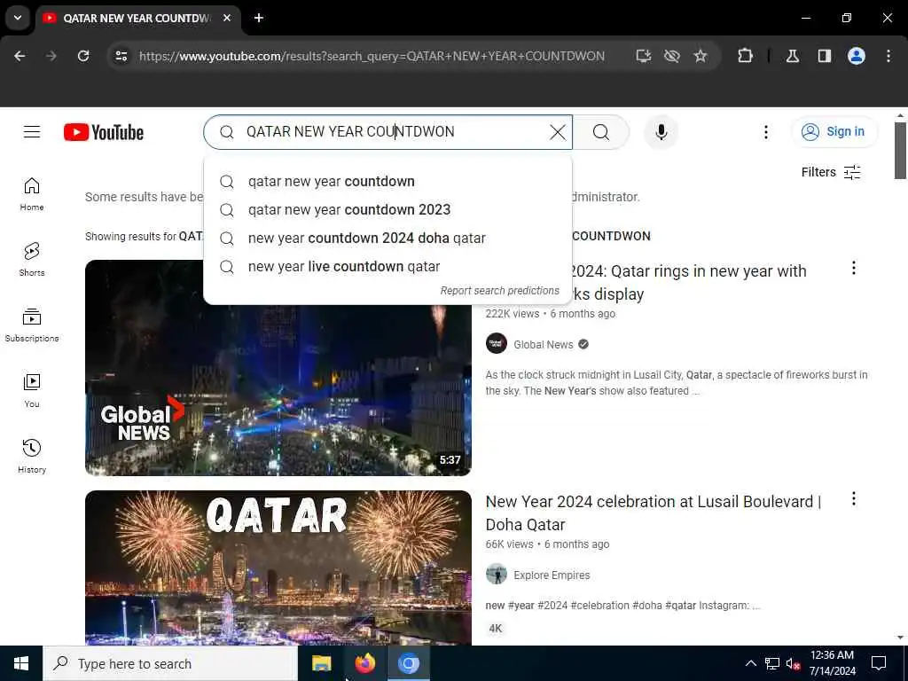The height and width of the screenshot is (681, 908).
Task: Reload the page
Action: click(x=83, y=56)
